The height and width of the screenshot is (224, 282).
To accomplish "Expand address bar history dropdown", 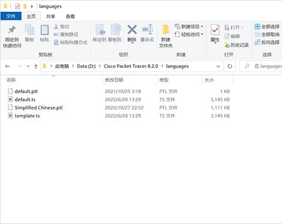I will [x=218, y=66].
